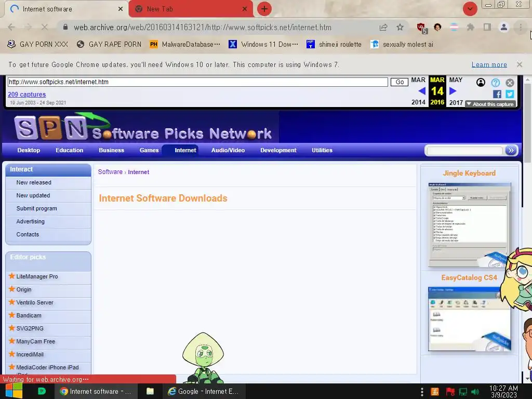
Task: Open the Development category menu
Action: [x=278, y=150]
